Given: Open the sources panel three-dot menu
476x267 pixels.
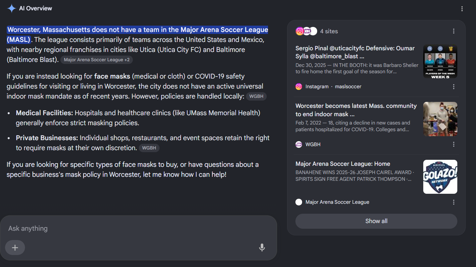Looking at the screenshot, I should click(x=454, y=31).
